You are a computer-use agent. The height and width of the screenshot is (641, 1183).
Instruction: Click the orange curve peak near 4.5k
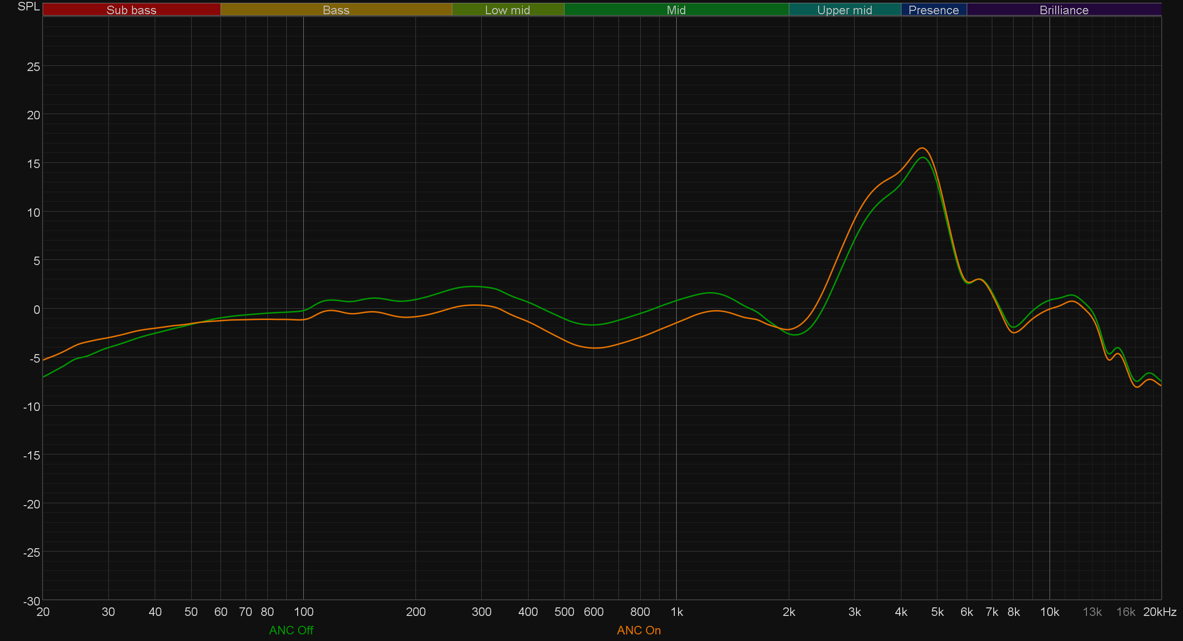[x=922, y=148]
